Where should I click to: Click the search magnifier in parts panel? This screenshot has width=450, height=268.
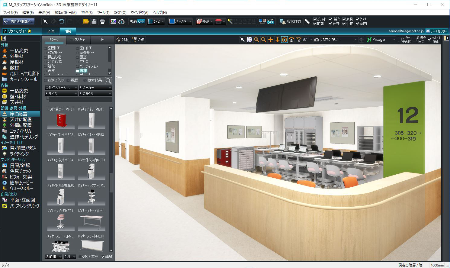click(x=108, y=80)
